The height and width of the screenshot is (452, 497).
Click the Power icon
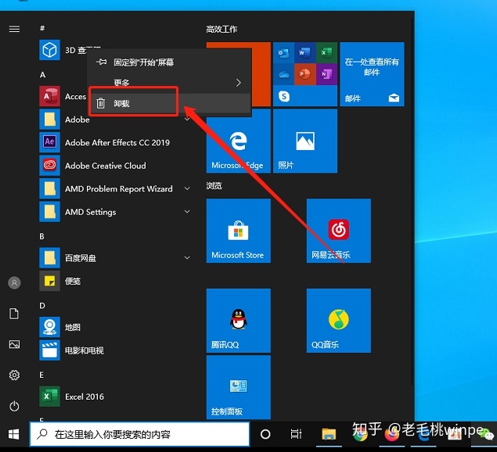click(14, 406)
